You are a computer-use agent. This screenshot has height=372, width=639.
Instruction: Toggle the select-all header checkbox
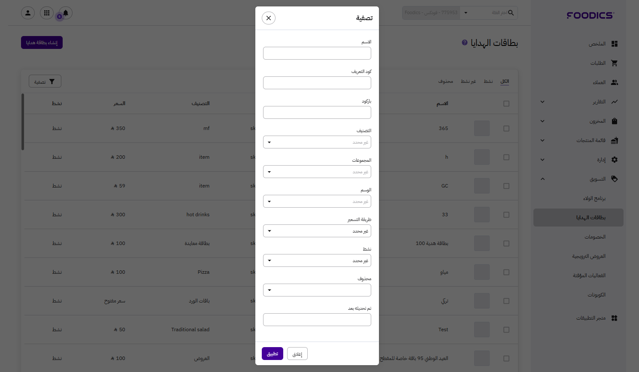506,104
